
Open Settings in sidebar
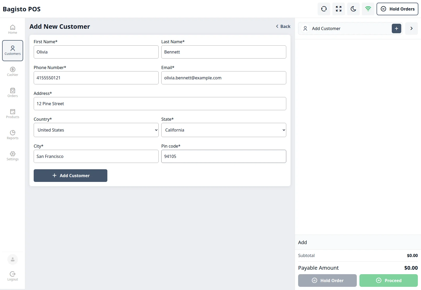[x=13, y=156]
